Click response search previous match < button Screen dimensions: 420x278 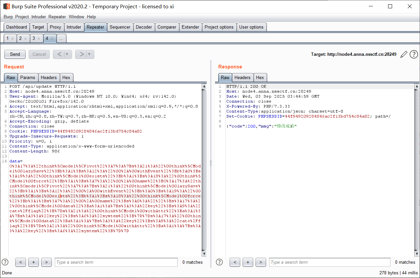pyautogui.click(x=235, y=262)
